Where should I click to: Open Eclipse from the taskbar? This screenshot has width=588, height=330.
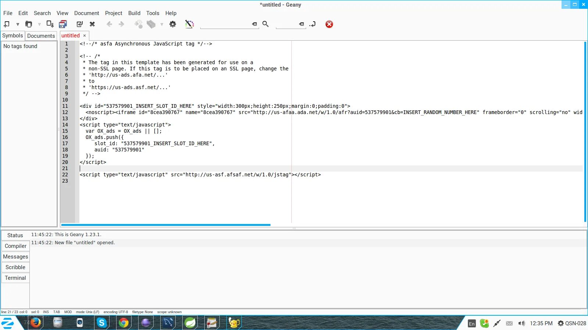pyautogui.click(x=146, y=323)
